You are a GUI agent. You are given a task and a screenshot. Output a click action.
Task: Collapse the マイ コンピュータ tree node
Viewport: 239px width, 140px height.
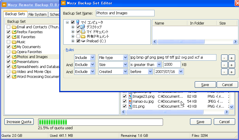click(x=67, y=22)
